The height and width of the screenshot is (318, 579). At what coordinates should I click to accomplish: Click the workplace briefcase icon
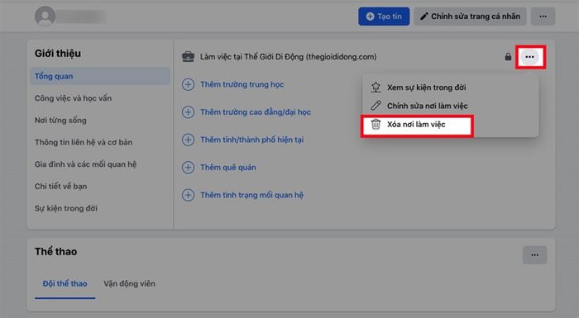point(188,57)
